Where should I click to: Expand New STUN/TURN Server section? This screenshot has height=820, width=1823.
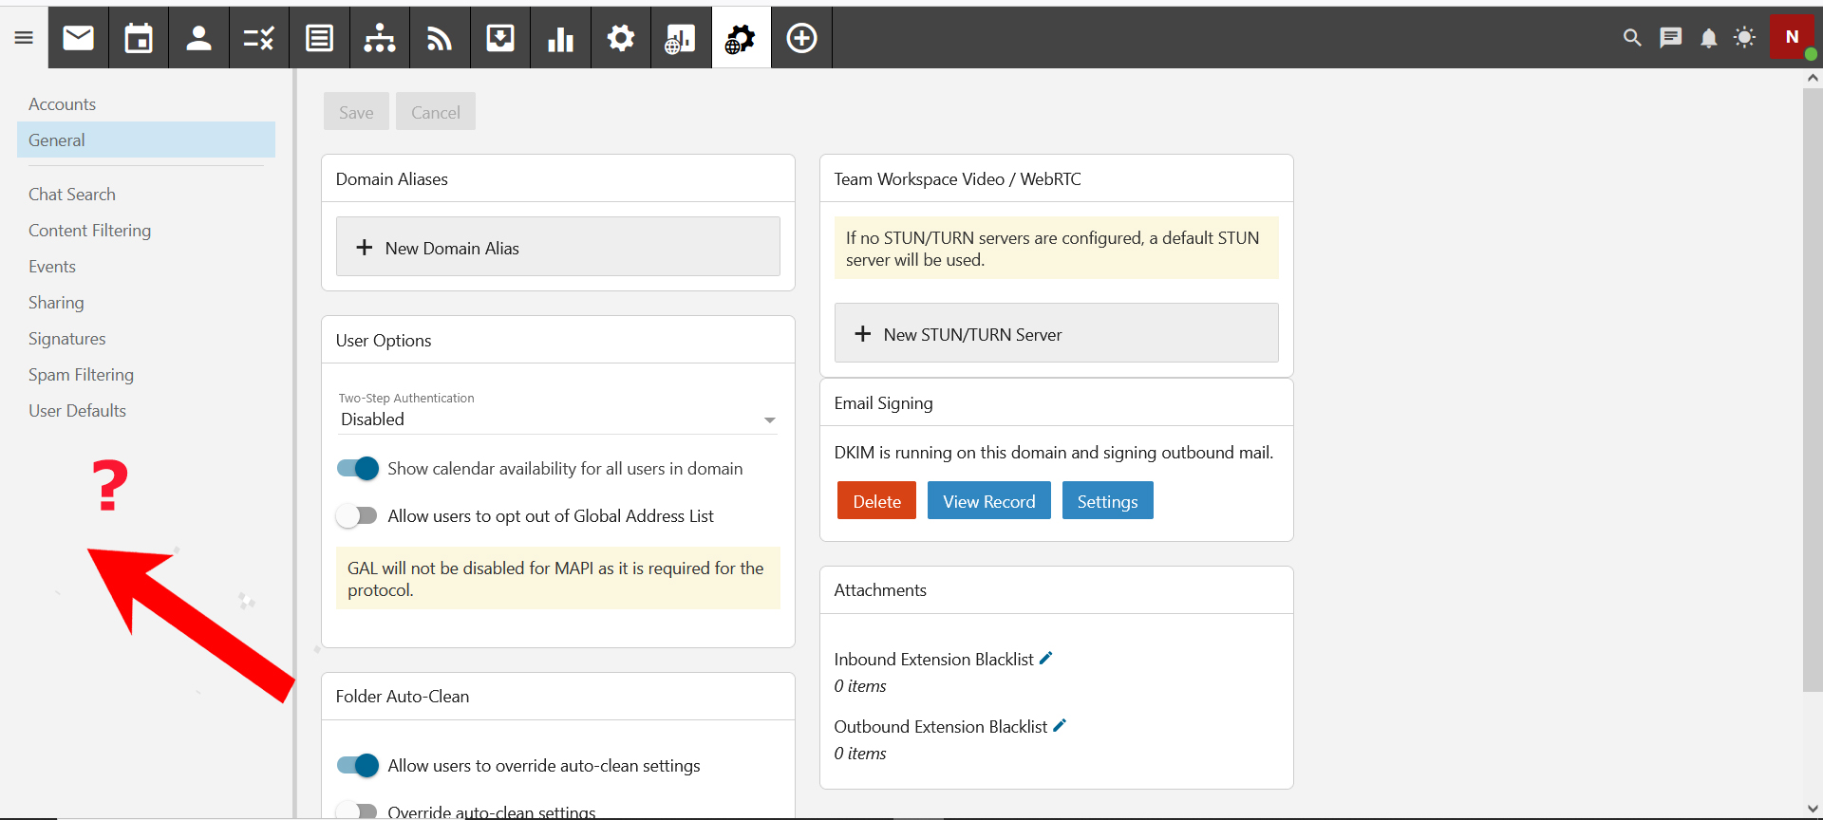coord(1056,334)
